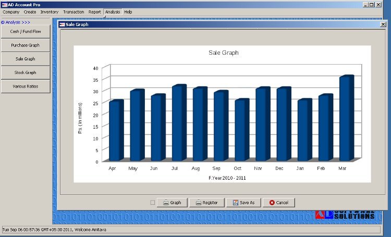Open the Purchase Graph

pyautogui.click(x=26, y=45)
